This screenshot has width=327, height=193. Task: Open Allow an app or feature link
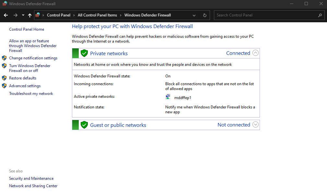pyautogui.click(x=33, y=46)
